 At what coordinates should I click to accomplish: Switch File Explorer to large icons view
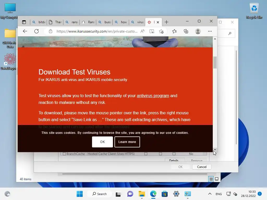[x=217, y=179]
